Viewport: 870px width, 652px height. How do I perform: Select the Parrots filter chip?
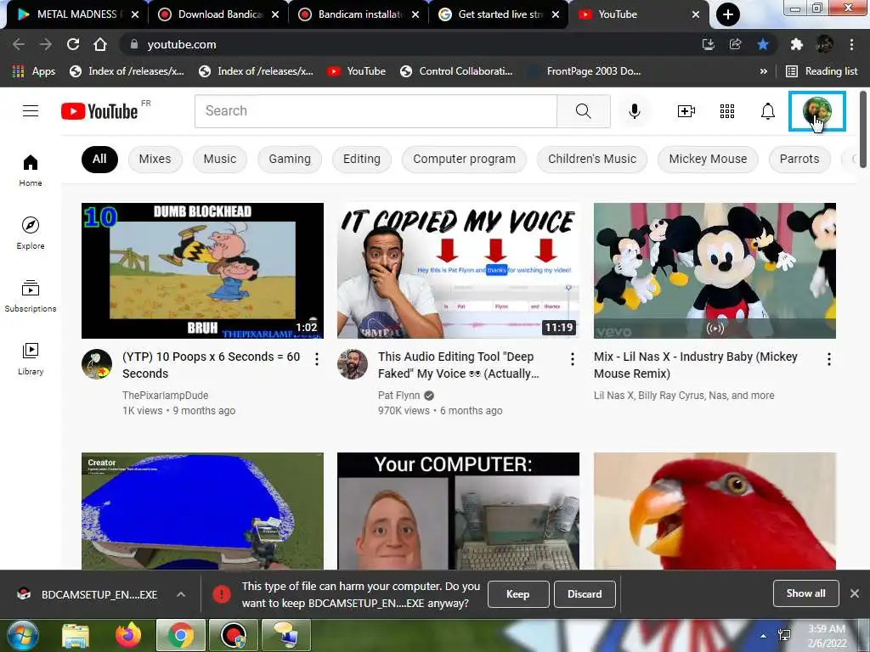pos(799,159)
